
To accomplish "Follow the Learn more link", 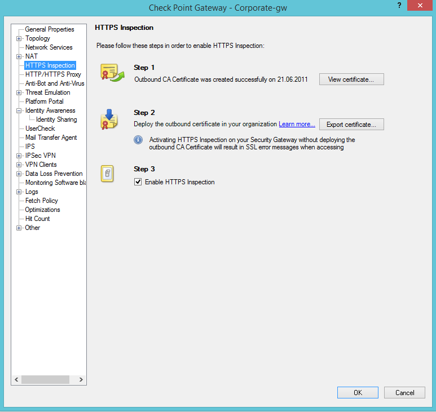I will (297, 124).
